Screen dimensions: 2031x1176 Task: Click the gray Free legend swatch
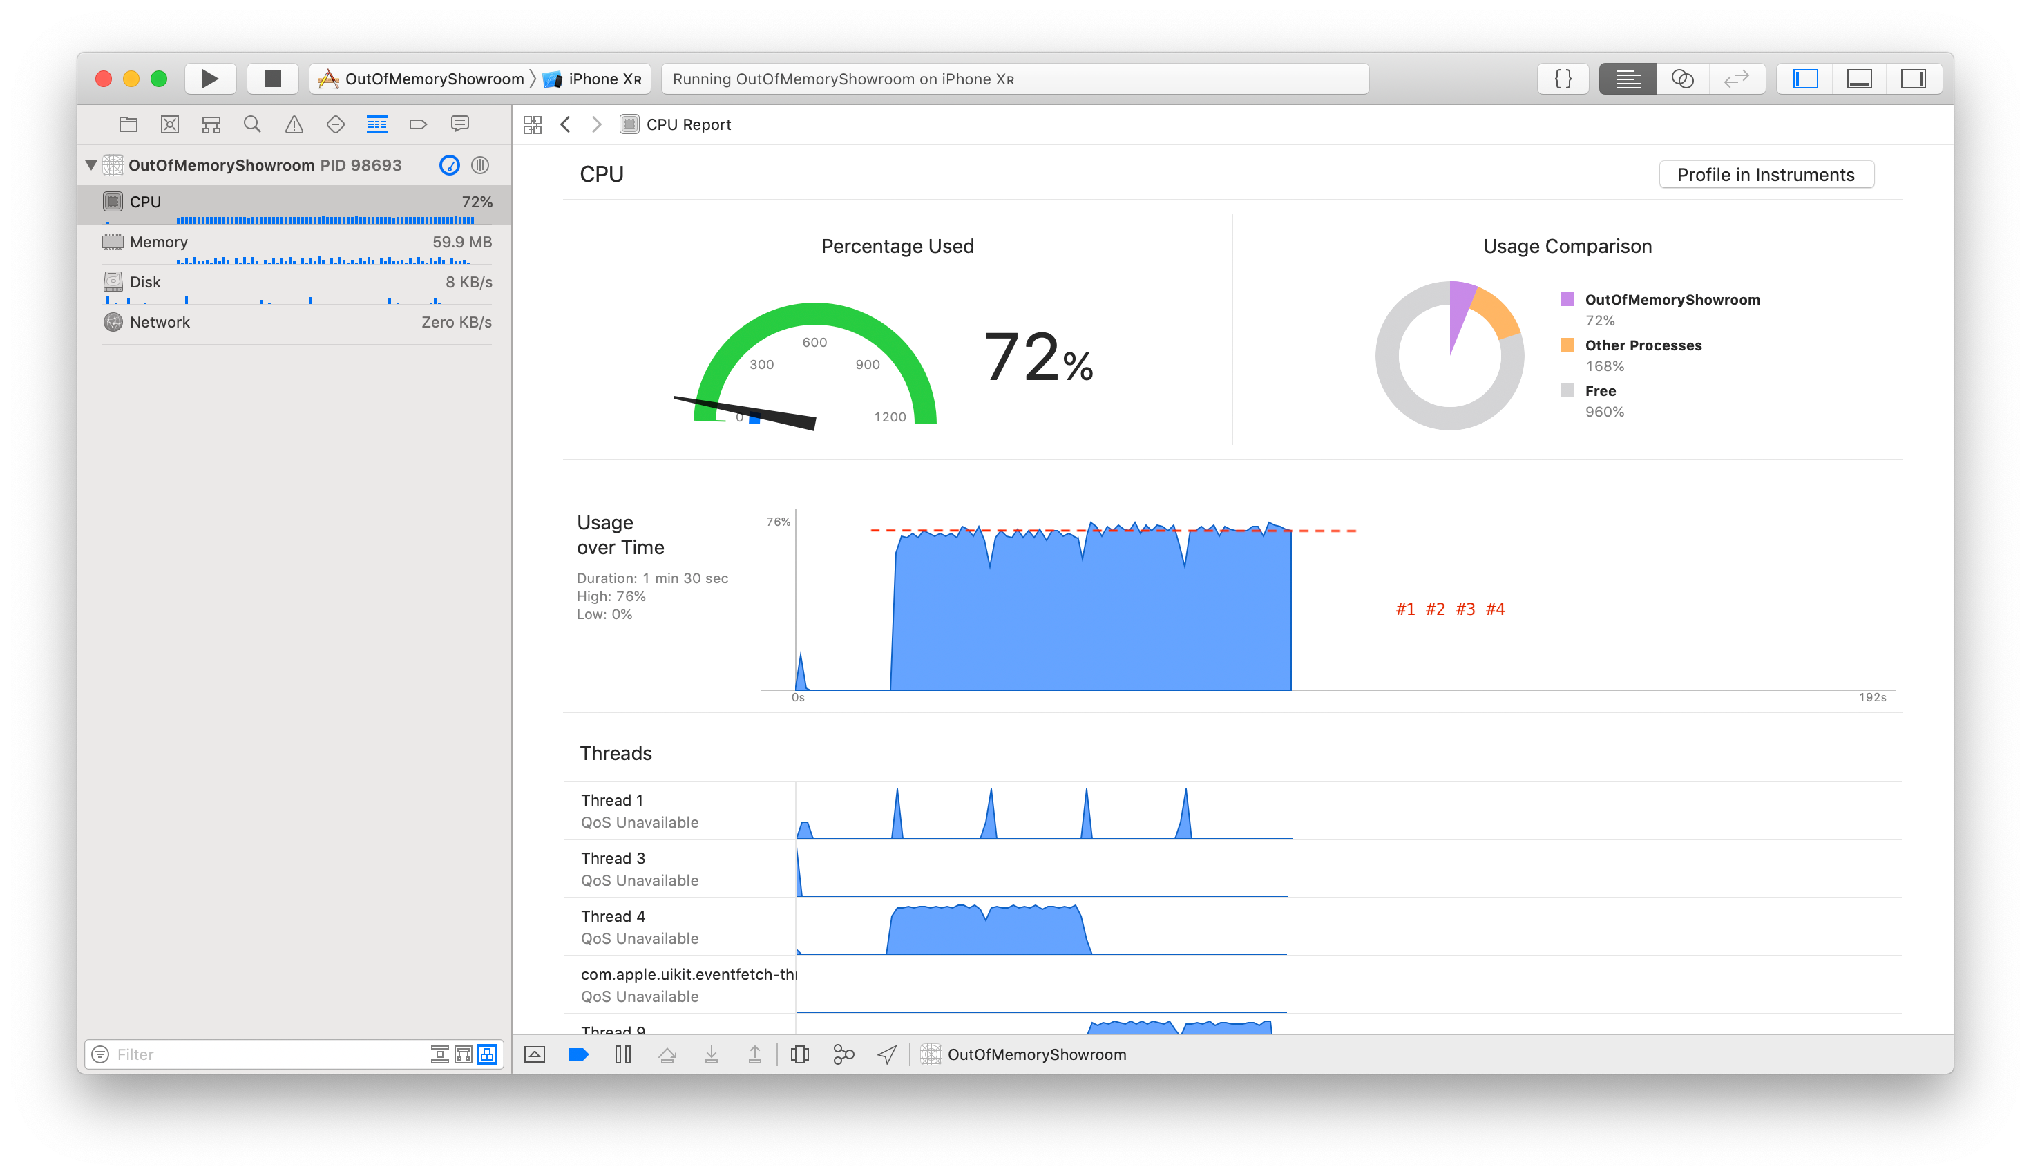click(x=1567, y=390)
